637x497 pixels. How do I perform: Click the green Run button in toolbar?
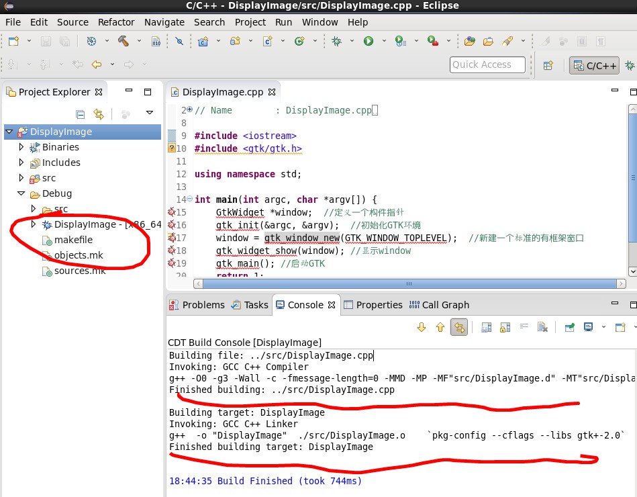point(368,41)
